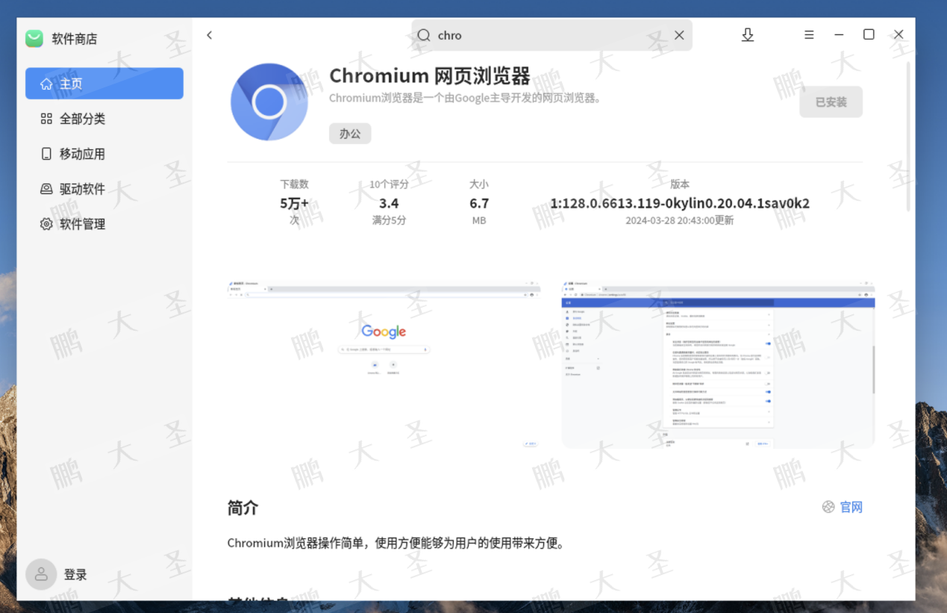Clear the search text with X

click(679, 35)
